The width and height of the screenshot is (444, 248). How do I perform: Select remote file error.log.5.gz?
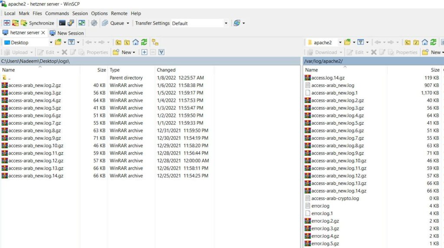coord(373,244)
